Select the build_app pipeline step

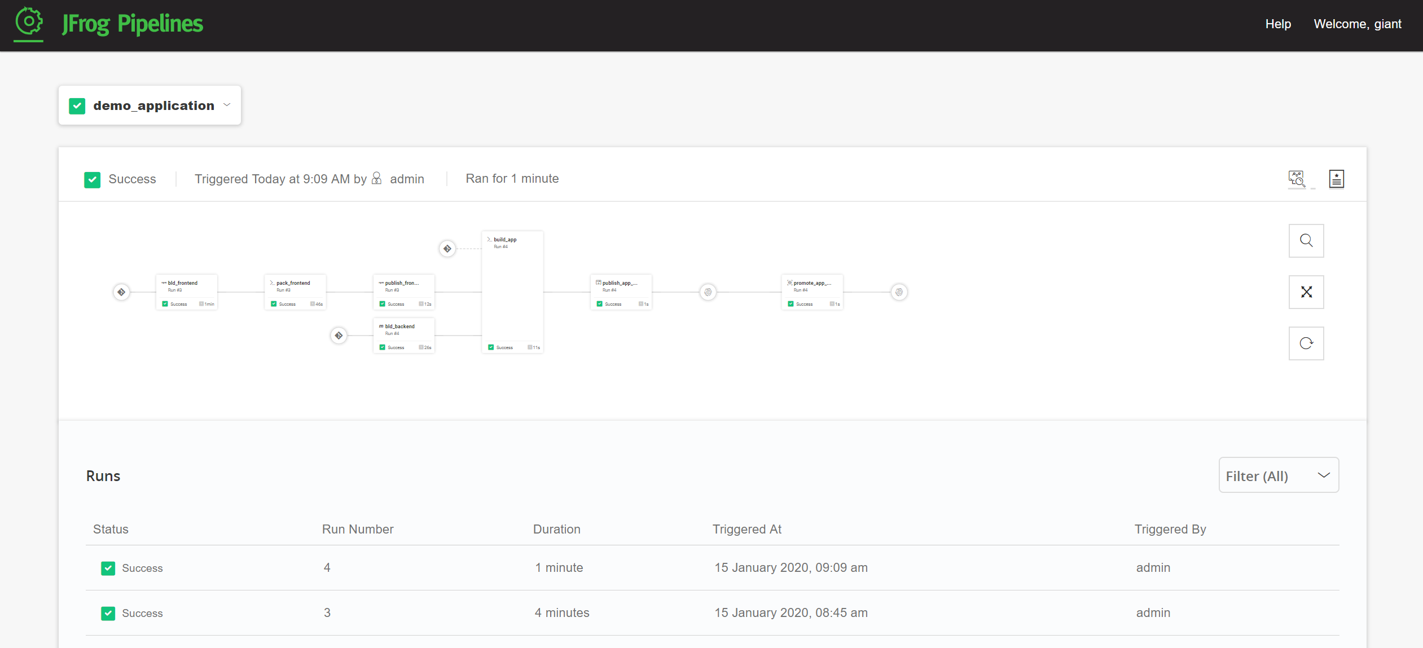pyautogui.click(x=512, y=292)
